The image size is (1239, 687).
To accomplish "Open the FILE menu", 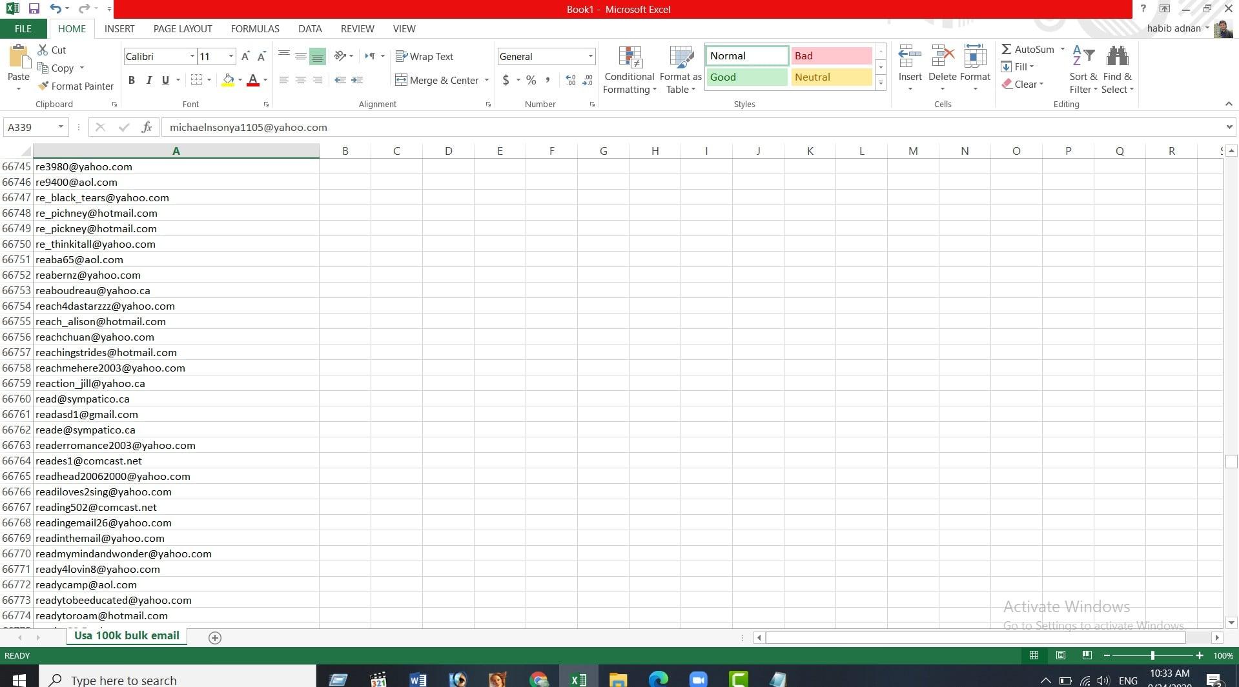I will pos(23,28).
